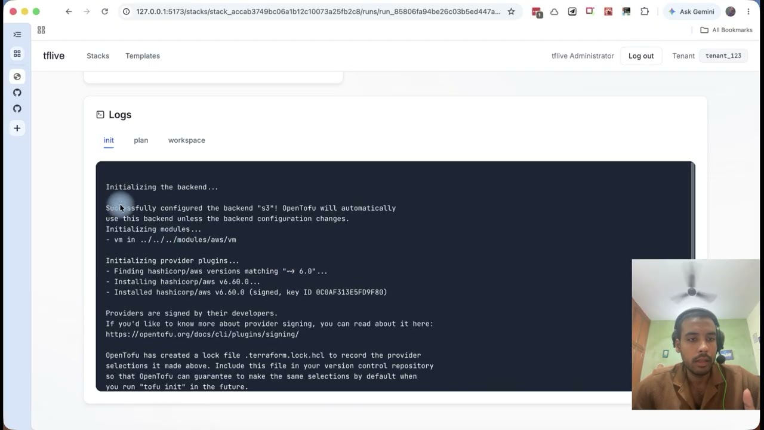Viewport: 764px width, 430px height.
Task: Go to the tflive home logo
Action: (x=54, y=56)
